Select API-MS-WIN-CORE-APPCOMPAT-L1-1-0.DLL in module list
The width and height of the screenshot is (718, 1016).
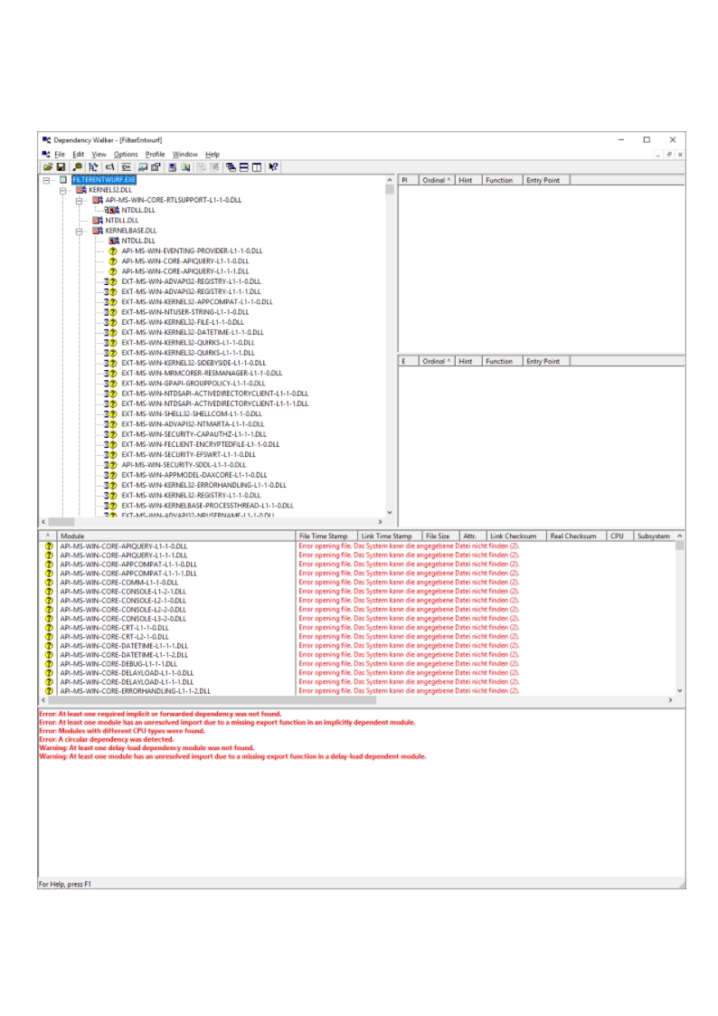(x=128, y=565)
